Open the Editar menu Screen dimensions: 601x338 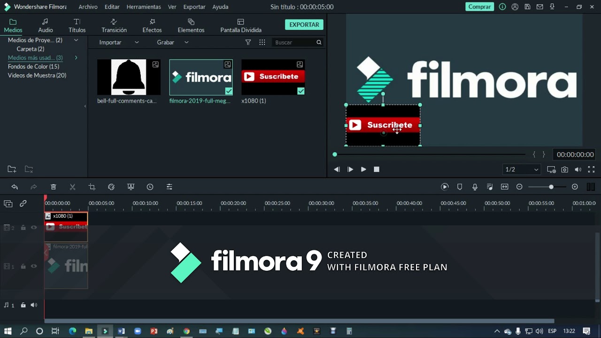112,7
